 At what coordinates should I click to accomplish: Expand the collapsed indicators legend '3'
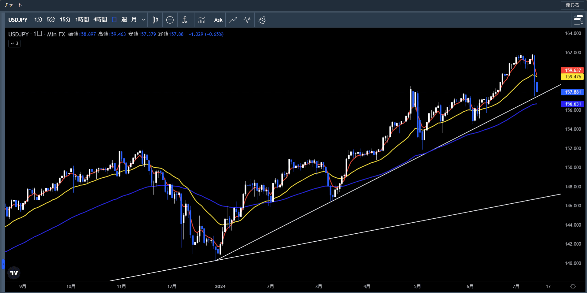coord(14,43)
